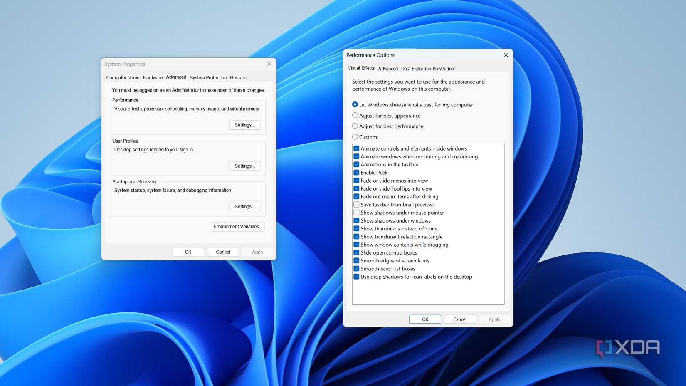Disable Show window contents while dragging
The height and width of the screenshot is (386, 686).
(356, 245)
